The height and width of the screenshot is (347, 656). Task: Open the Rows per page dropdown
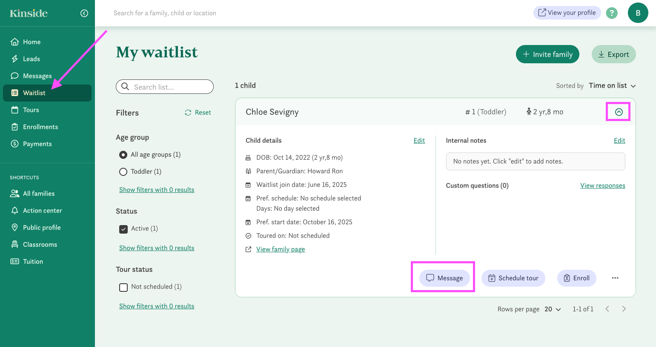553,309
